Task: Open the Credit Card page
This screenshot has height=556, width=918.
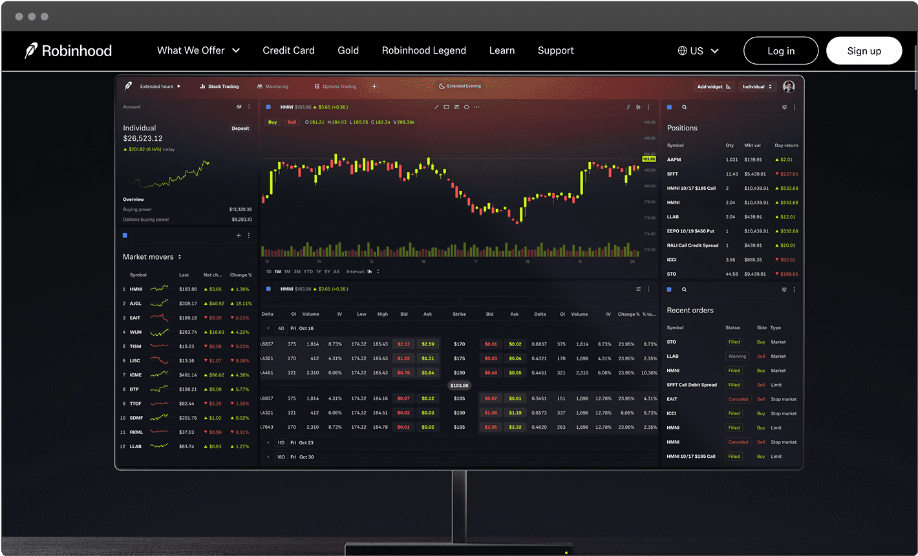Action: [x=288, y=50]
